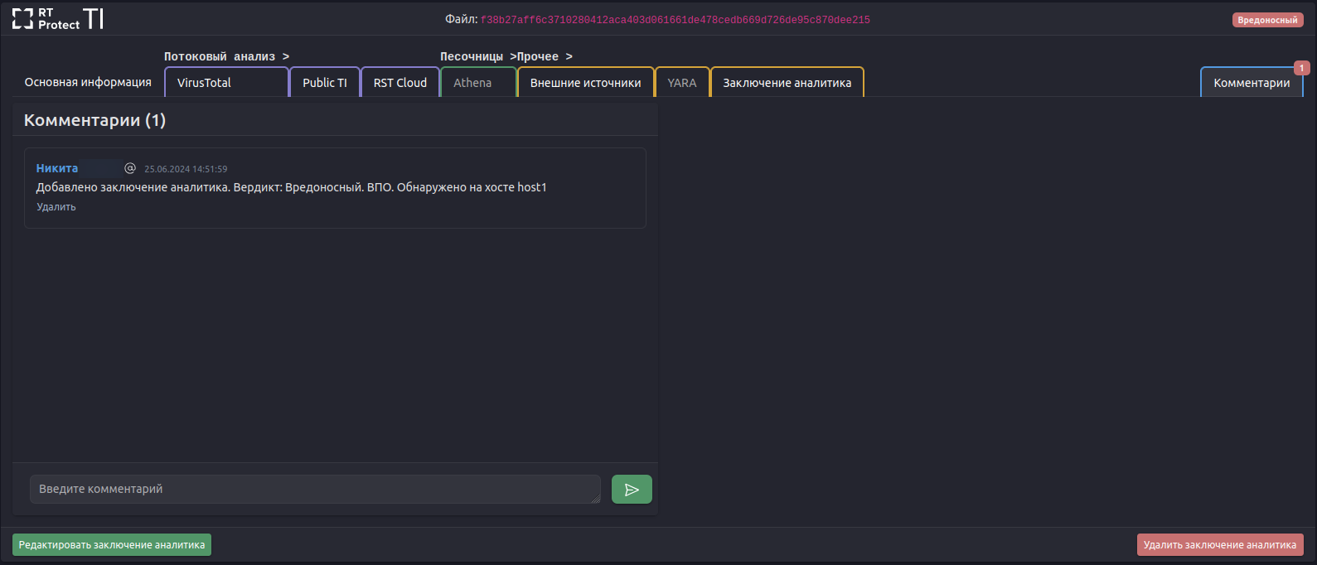The image size is (1317, 565).
Task: Click the red Удалить заключение аналитика button
Action: (1220, 545)
